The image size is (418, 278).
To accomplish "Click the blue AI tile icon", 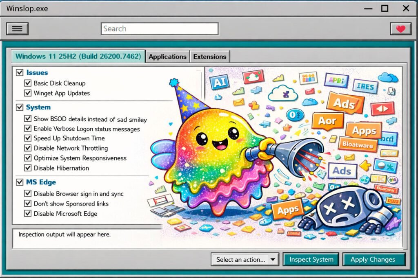I will coord(219,82).
